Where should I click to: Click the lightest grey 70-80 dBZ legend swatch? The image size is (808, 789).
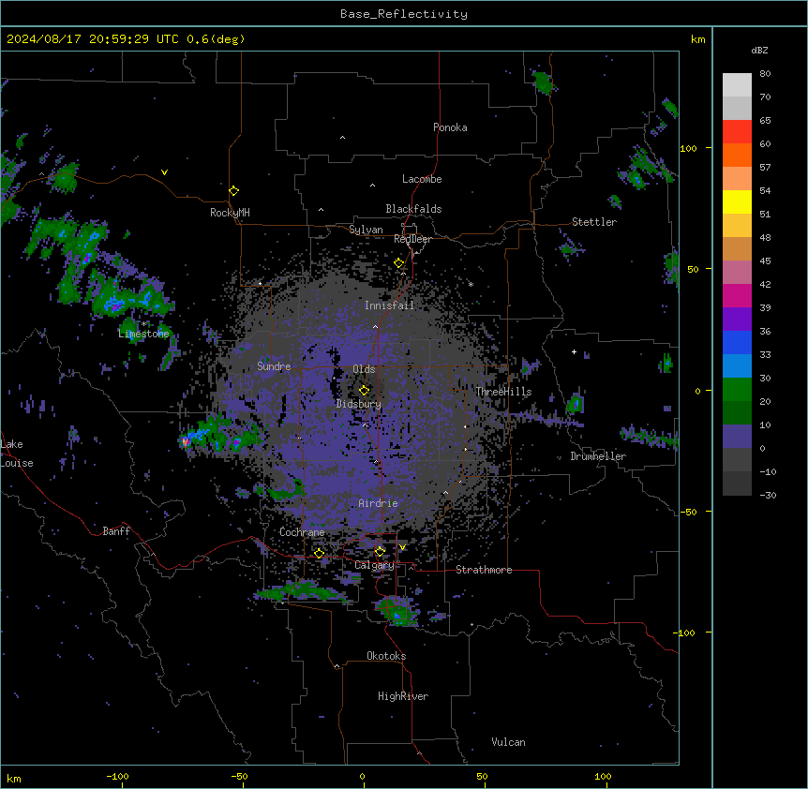point(737,85)
